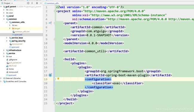Expand the infrastructure module
The image size is (194, 112).
(4, 50)
